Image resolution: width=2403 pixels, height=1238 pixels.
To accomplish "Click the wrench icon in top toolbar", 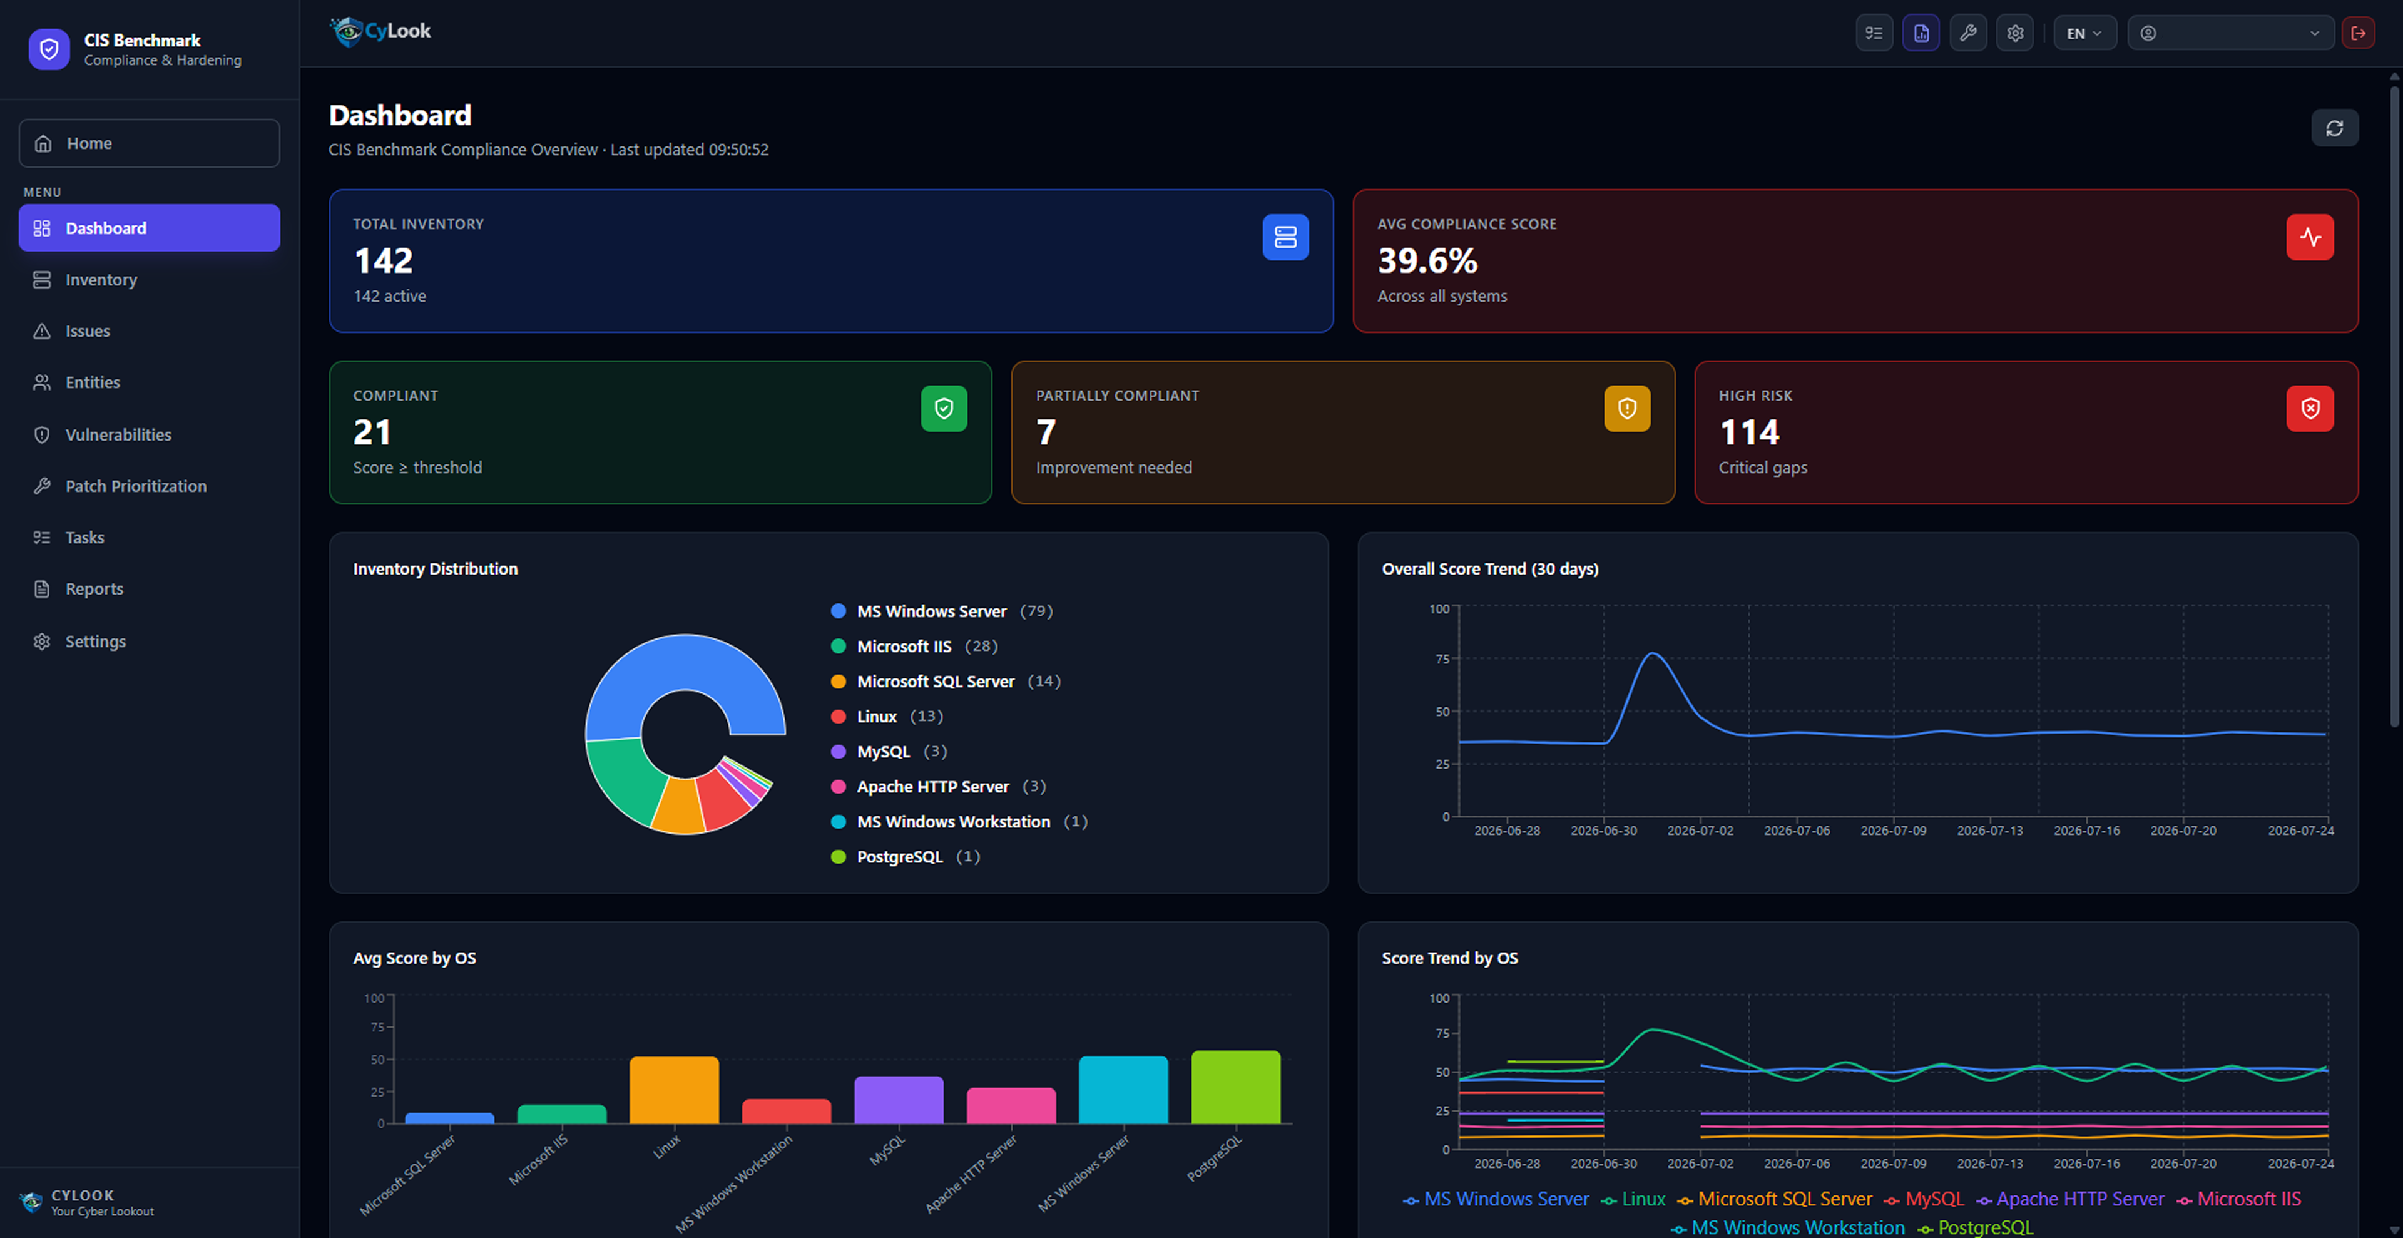I will pyautogui.click(x=1967, y=34).
